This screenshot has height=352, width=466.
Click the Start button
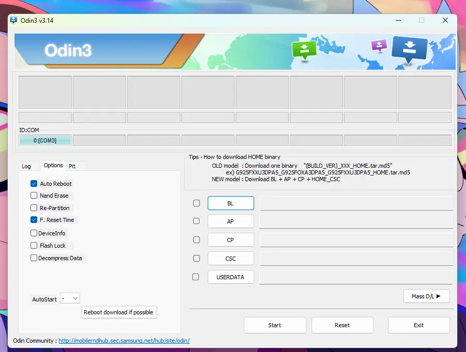point(275,325)
